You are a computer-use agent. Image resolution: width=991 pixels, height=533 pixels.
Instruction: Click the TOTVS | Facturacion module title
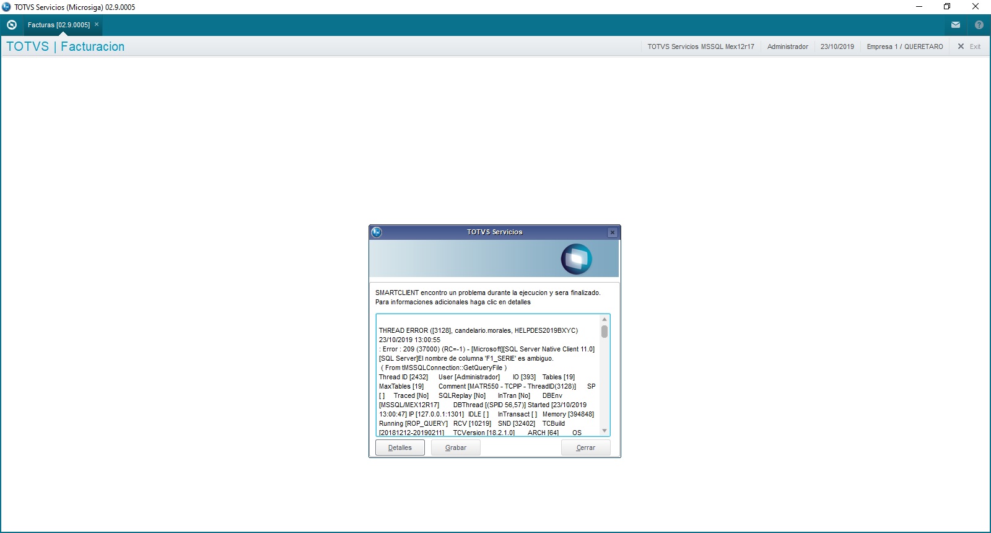pyautogui.click(x=65, y=46)
